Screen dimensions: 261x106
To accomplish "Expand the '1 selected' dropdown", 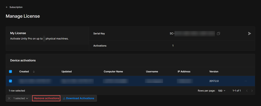I will tap(21, 98).
